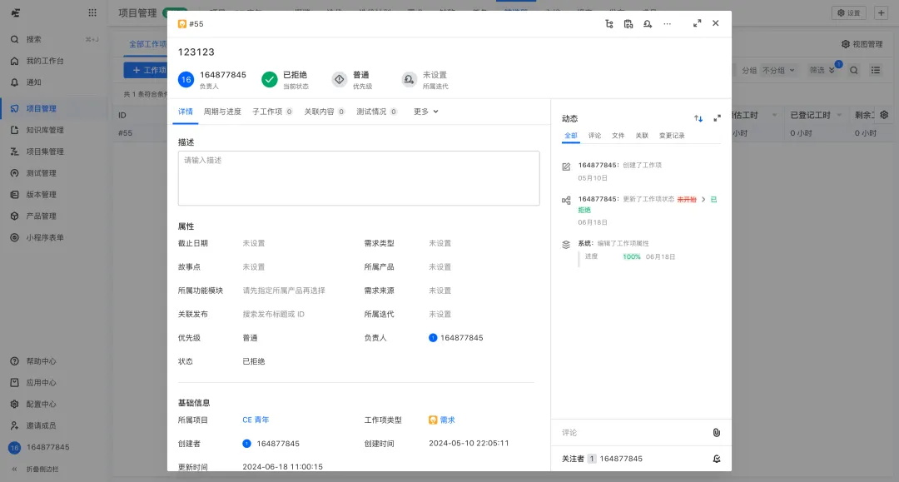This screenshot has height=482, width=899.
Task: Open sub work item tree icon in detail toolbar
Action: pyautogui.click(x=608, y=24)
